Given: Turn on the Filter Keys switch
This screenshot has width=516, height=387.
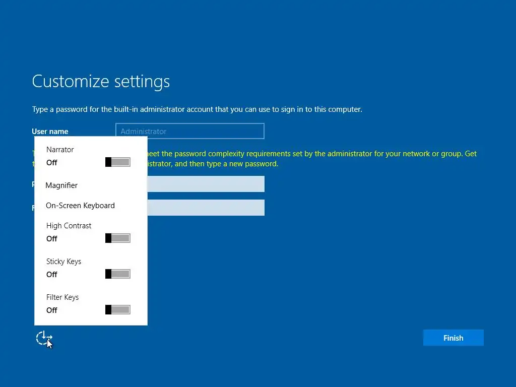Looking at the screenshot, I should click(118, 310).
